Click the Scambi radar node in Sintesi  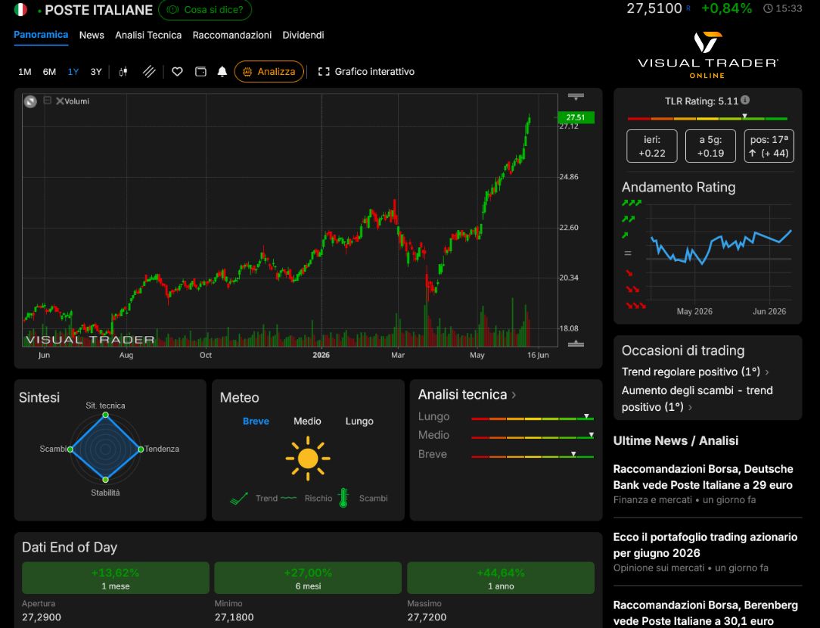[70, 449]
